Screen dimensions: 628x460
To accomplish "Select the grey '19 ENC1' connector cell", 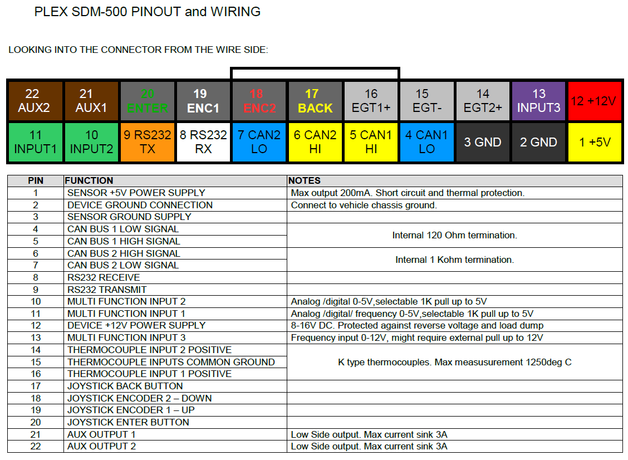I will pos(203,101).
